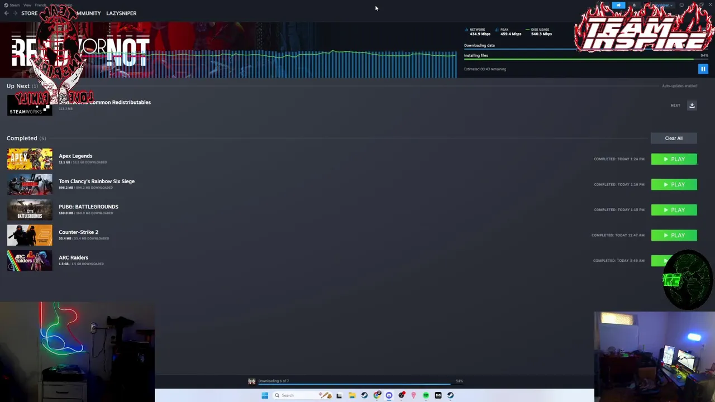The image size is (715, 402).
Task: Click the NETWORK speed stat label
Action: (477, 30)
